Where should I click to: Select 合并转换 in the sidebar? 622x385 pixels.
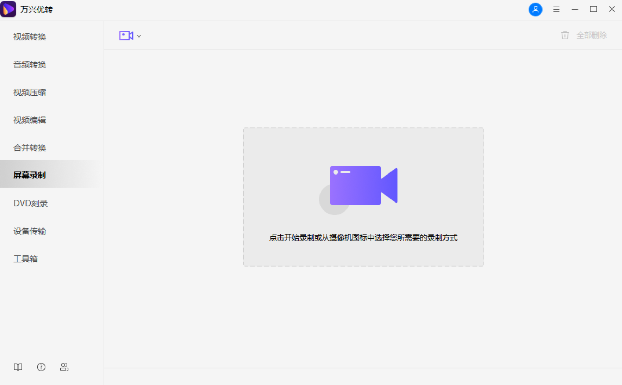pyautogui.click(x=29, y=148)
